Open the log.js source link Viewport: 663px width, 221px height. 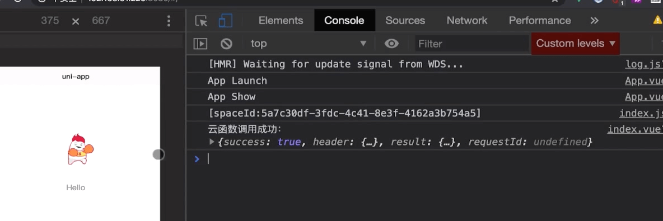point(644,64)
